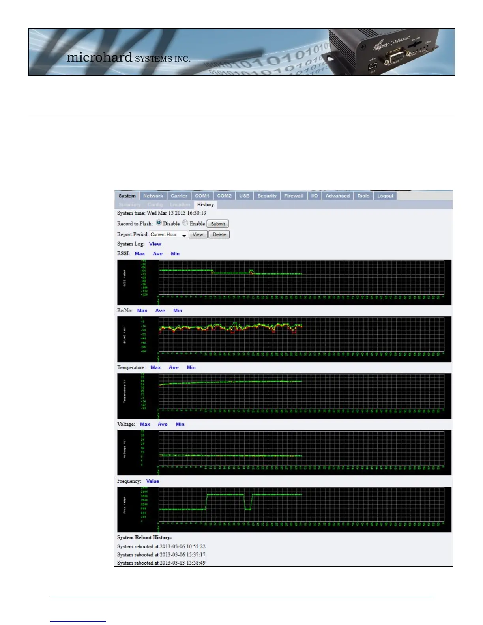Show Voltage Ave graph
The height and width of the screenshot is (625, 483).
tap(163, 424)
